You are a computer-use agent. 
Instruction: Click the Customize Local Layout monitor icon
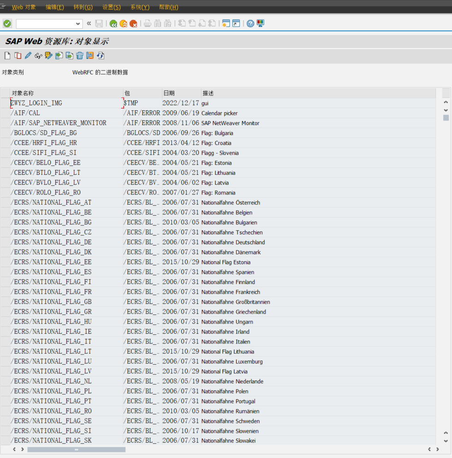pos(260,23)
